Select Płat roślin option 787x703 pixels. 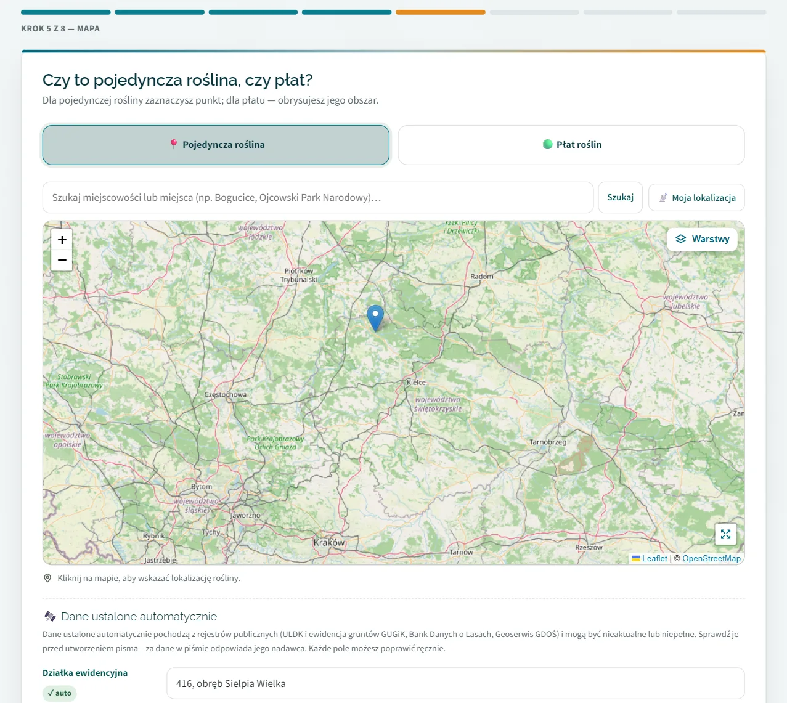571,145
